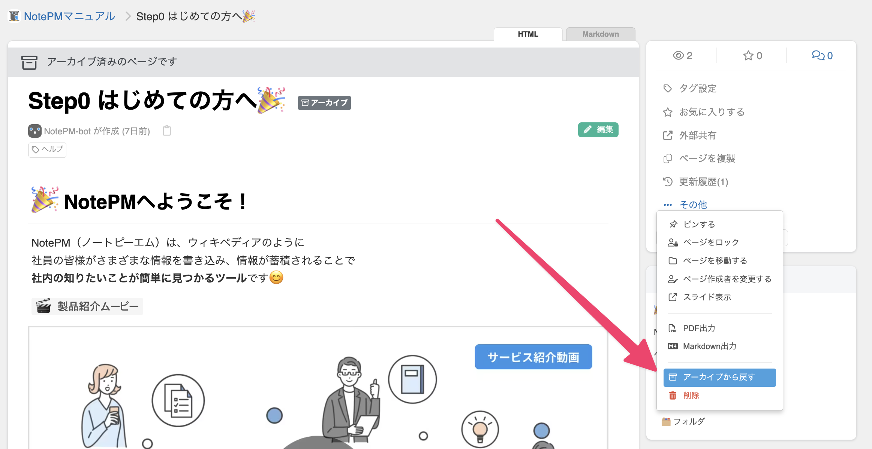Click the archive box icon in banner
The image size is (872, 449).
point(29,62)
